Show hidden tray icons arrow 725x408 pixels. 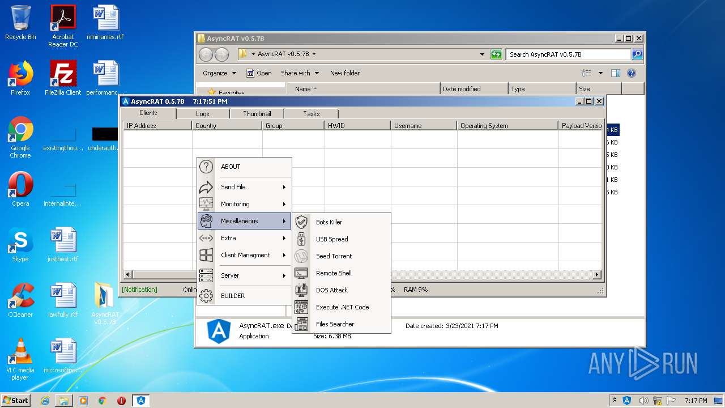pyautogui.click(x=615, y=401)
